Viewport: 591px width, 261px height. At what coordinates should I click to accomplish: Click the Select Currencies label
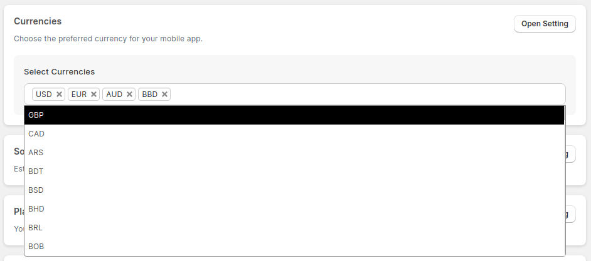59,72
